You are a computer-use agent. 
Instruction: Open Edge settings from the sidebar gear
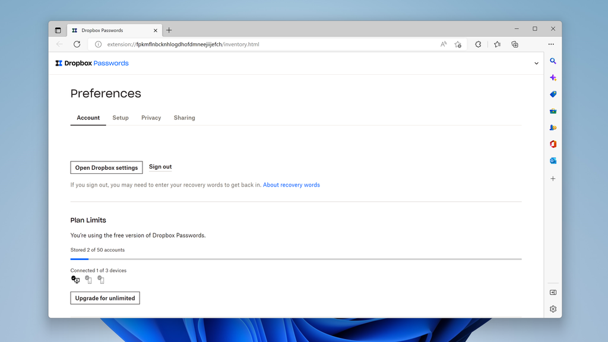pos(553,309)
